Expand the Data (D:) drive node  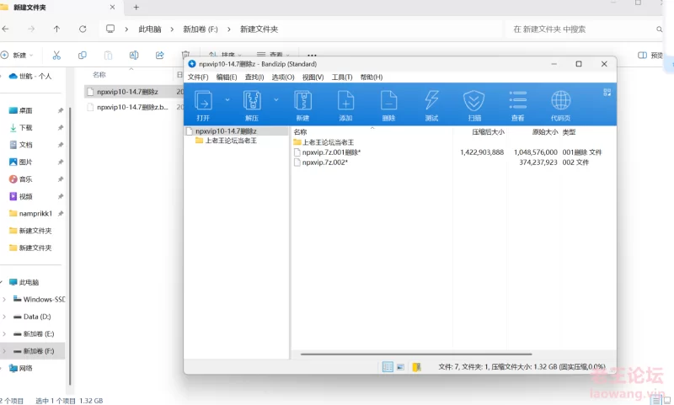pos(4,317)
